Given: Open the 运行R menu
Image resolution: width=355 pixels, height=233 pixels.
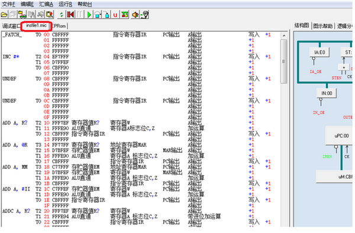Looking at the screenshot, I should pyautogui.click(x=65, y=4).
